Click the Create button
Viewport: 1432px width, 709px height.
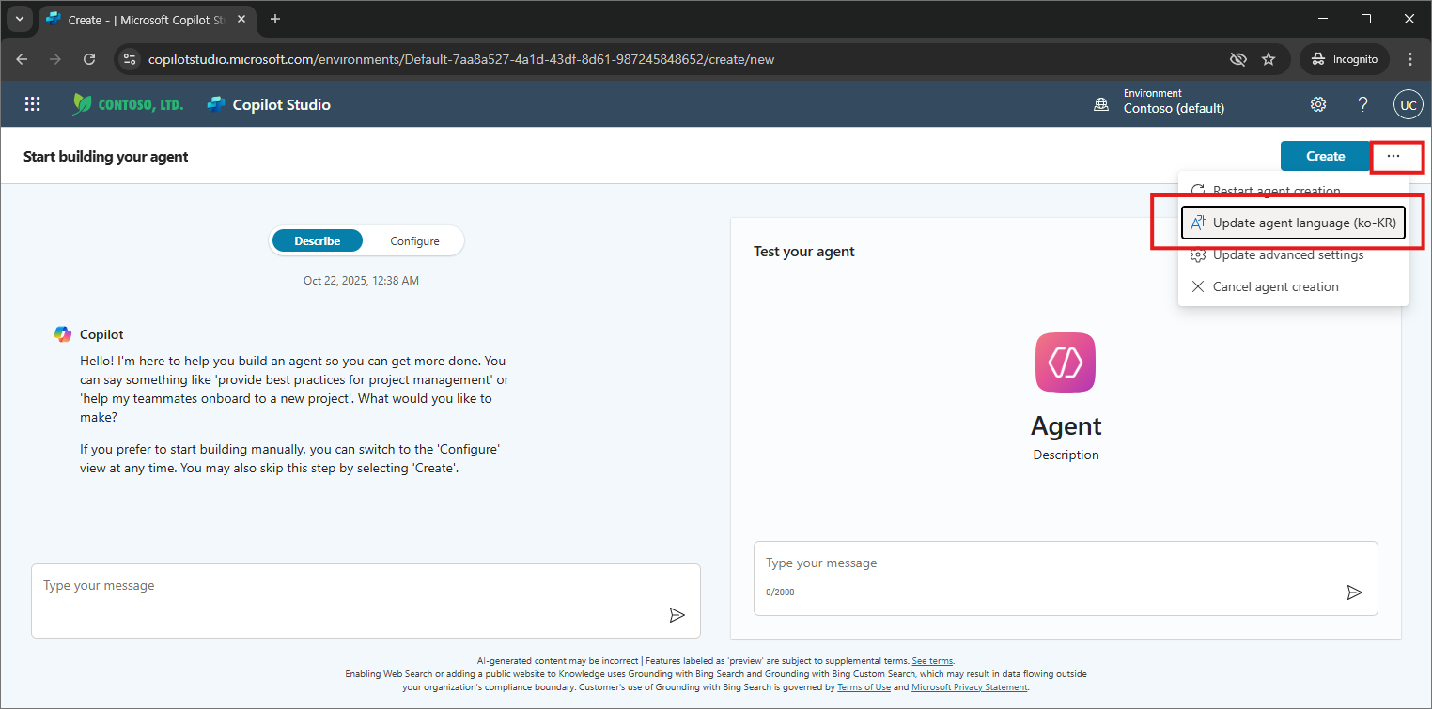[x=1325, y=156]
